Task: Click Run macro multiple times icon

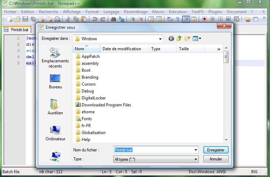Action: click(x=229, y=19)
